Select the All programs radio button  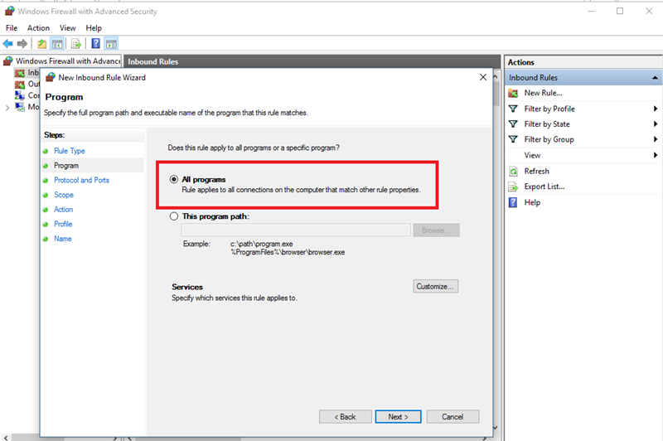pos(174,179)
